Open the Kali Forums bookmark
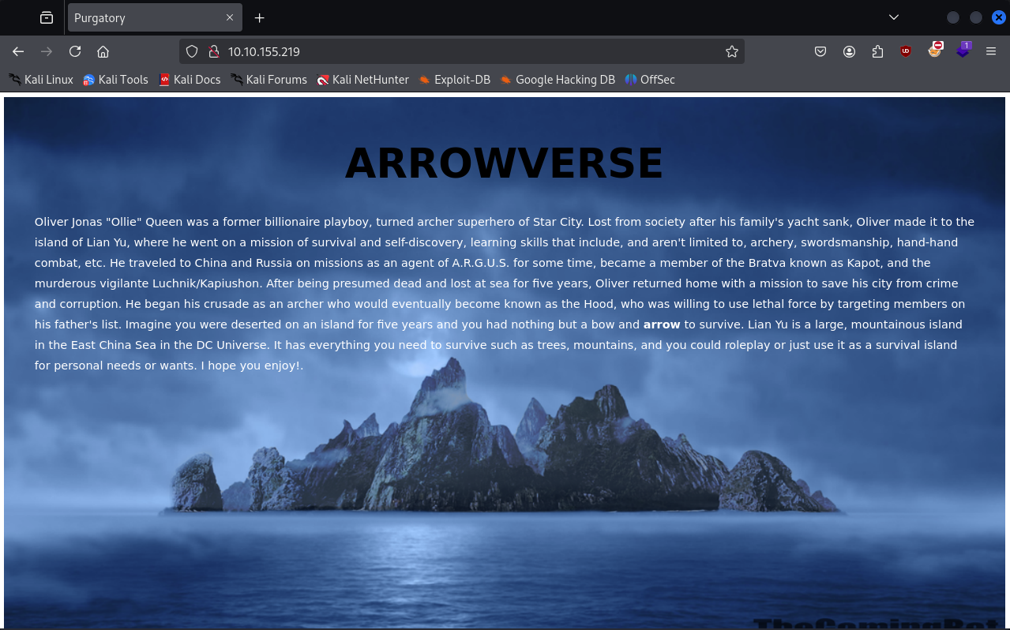This screenshot has width=1010, height=630. [x=268, y=79]
